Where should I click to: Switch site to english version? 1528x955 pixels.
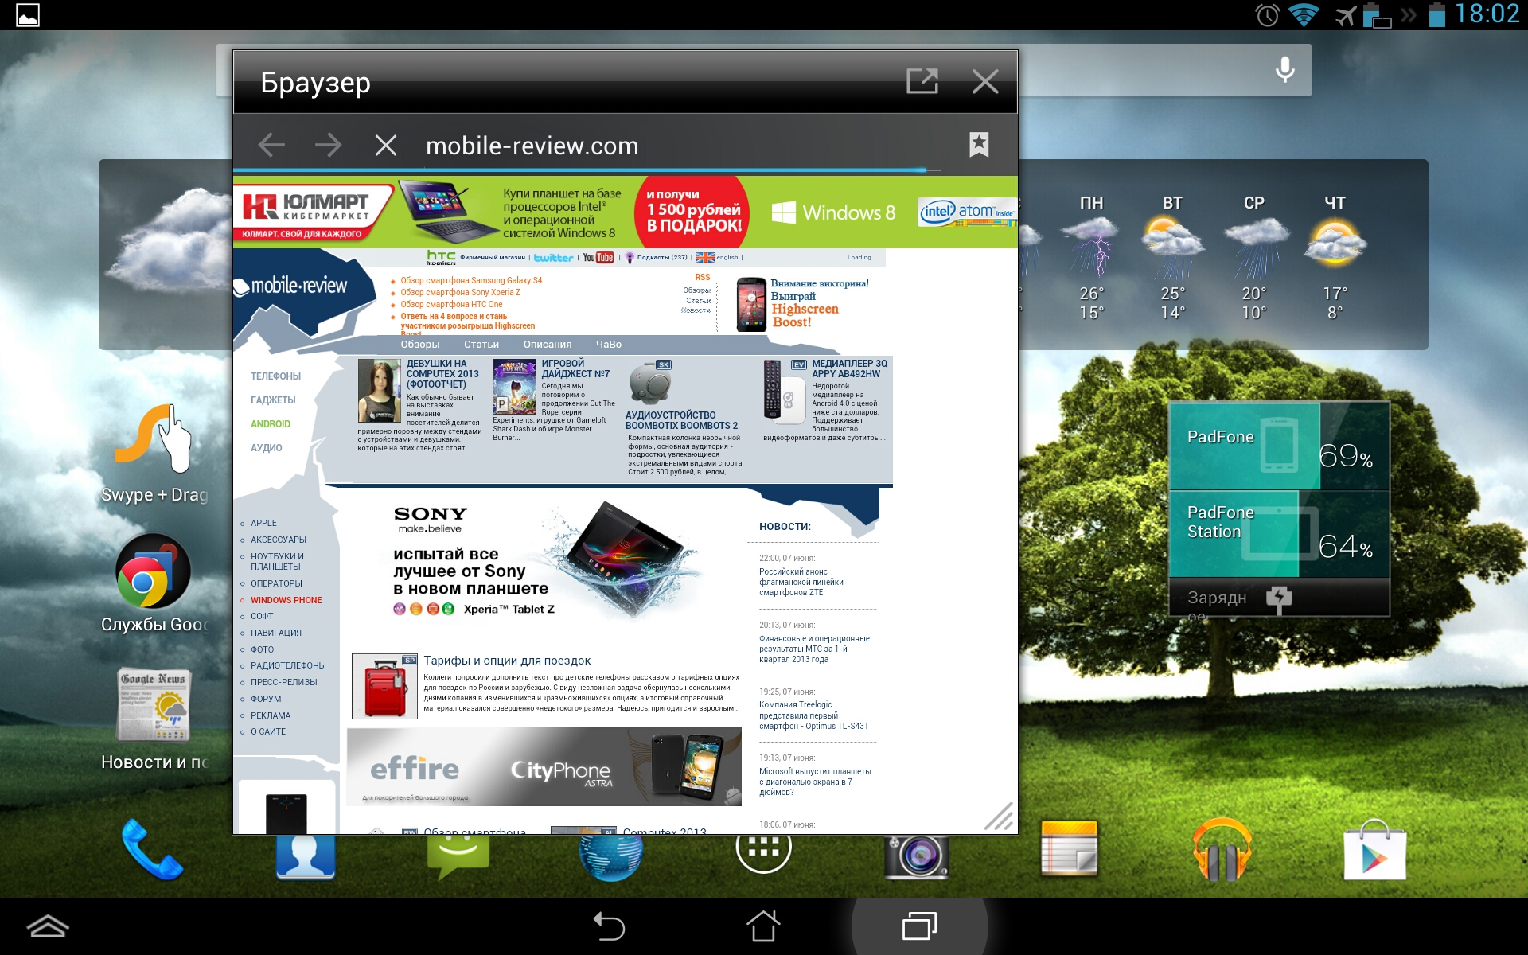click(719, 257)
